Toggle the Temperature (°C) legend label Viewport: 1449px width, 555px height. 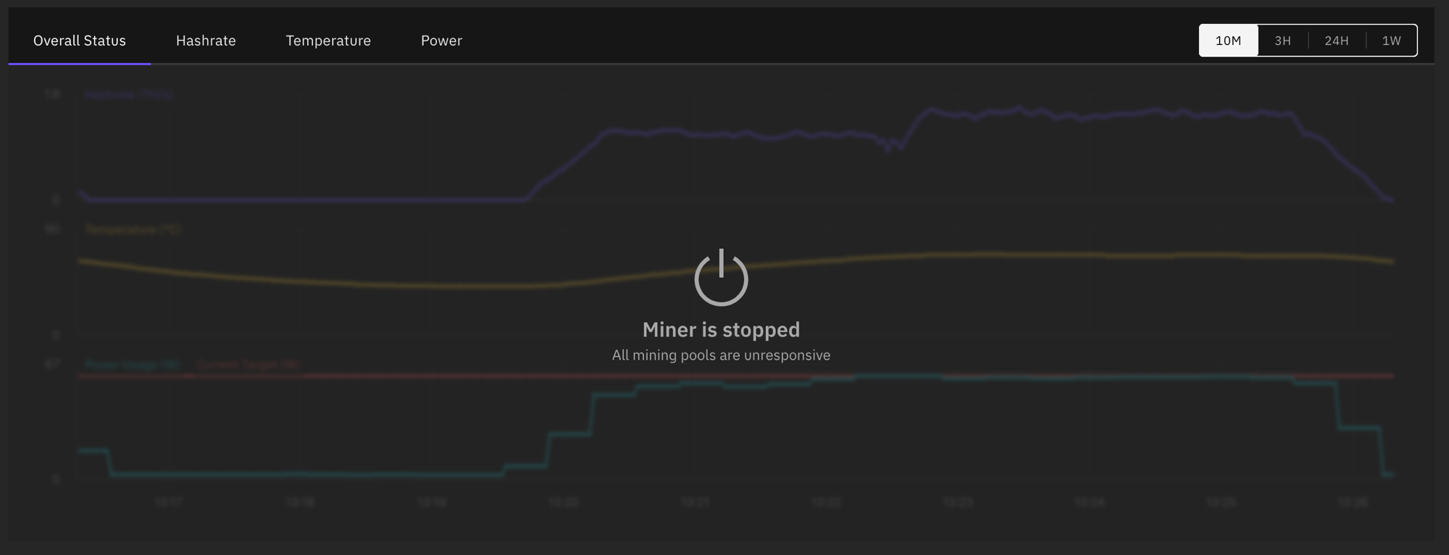(133, 229)
